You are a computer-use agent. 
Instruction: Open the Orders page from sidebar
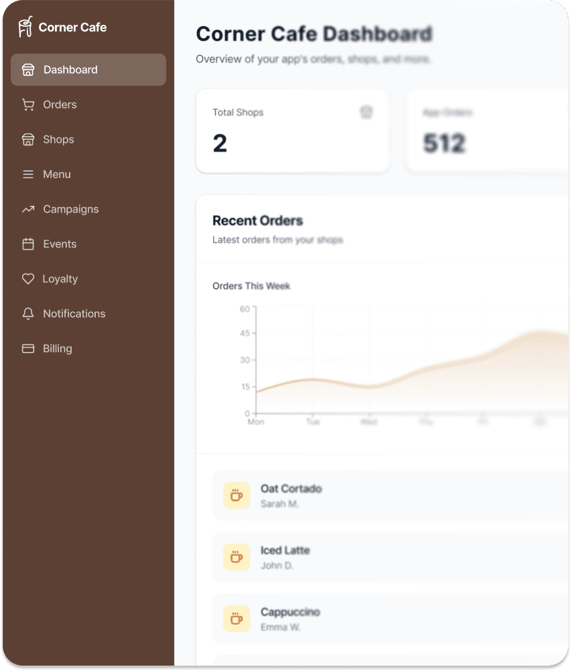coord(60,105)
